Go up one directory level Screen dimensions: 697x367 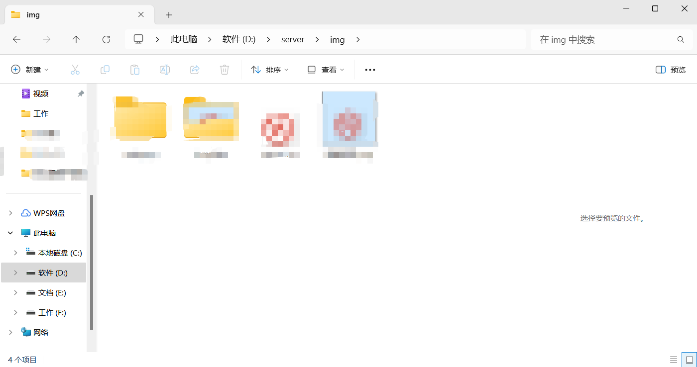(x=76, y=39)
